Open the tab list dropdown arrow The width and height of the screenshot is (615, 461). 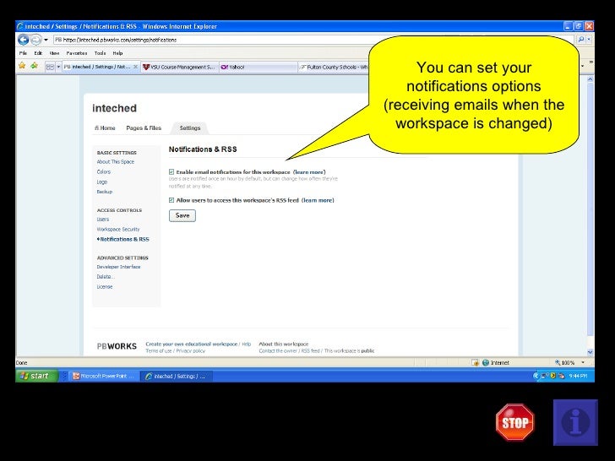pos(58,67)
